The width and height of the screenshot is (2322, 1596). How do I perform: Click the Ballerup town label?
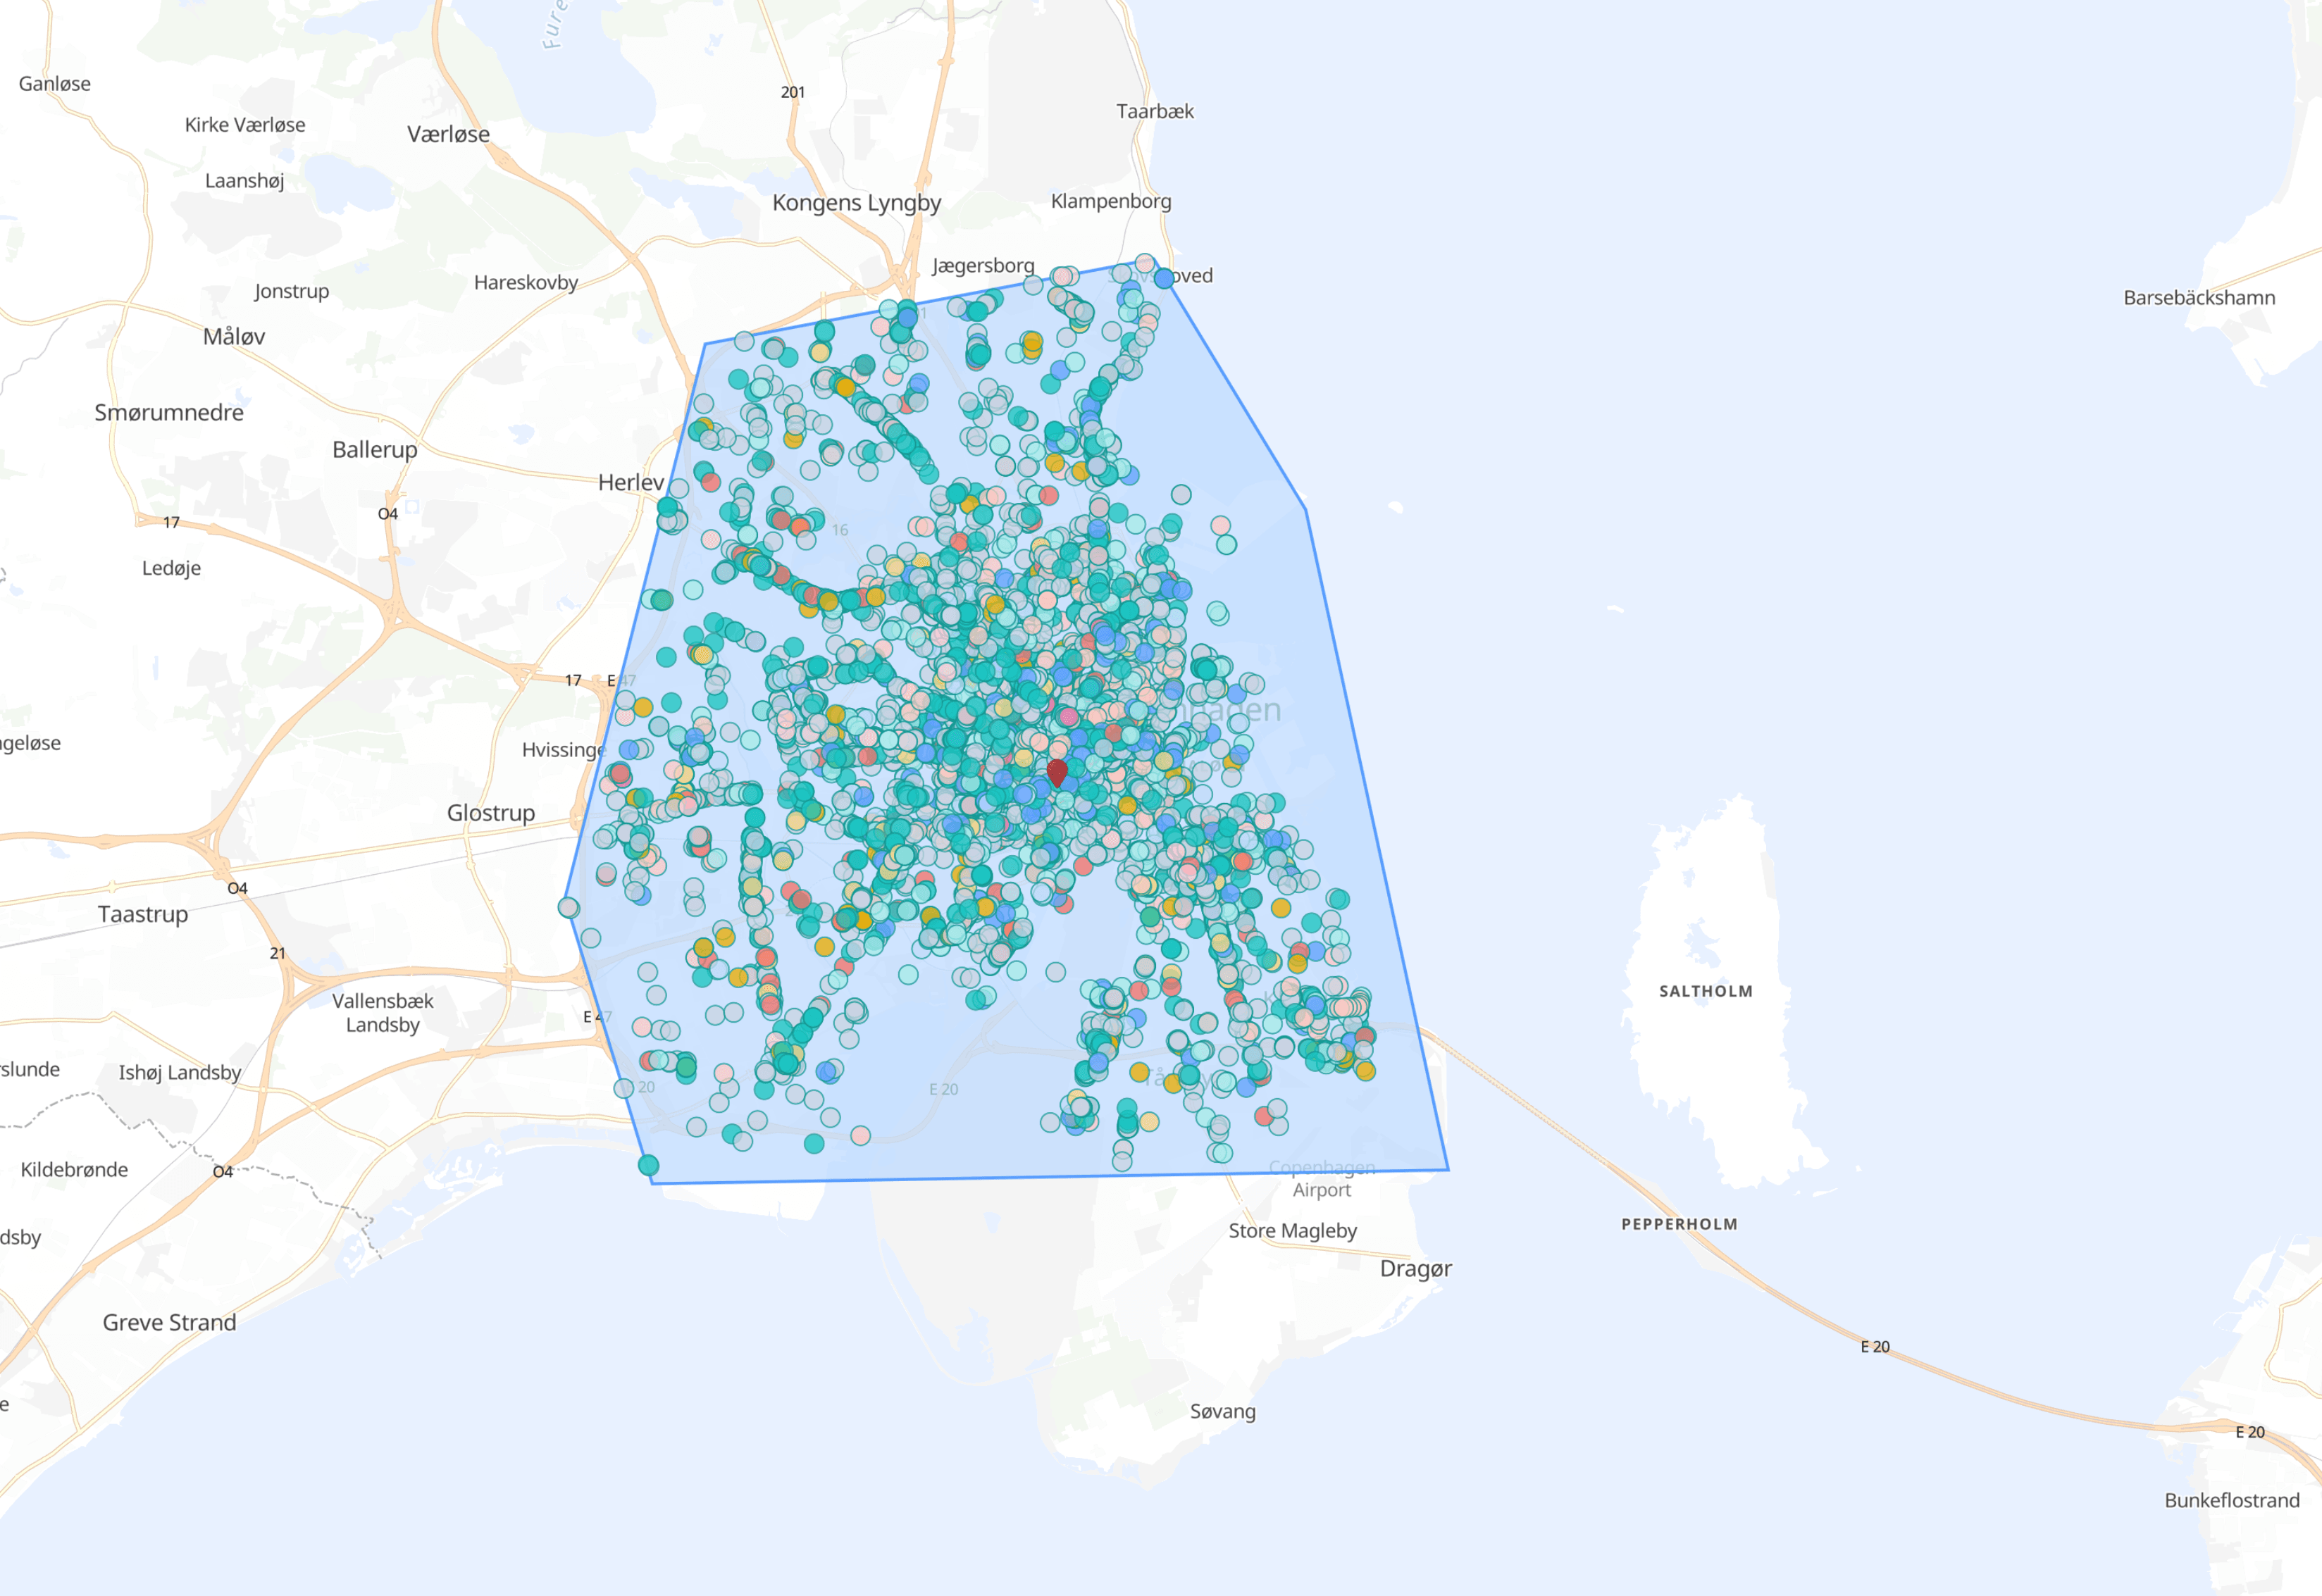tap(375, 450)
